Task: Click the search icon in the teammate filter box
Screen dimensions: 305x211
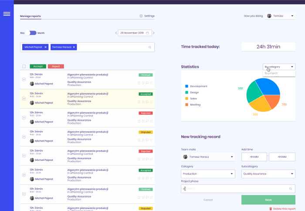Action: (150, 47)
